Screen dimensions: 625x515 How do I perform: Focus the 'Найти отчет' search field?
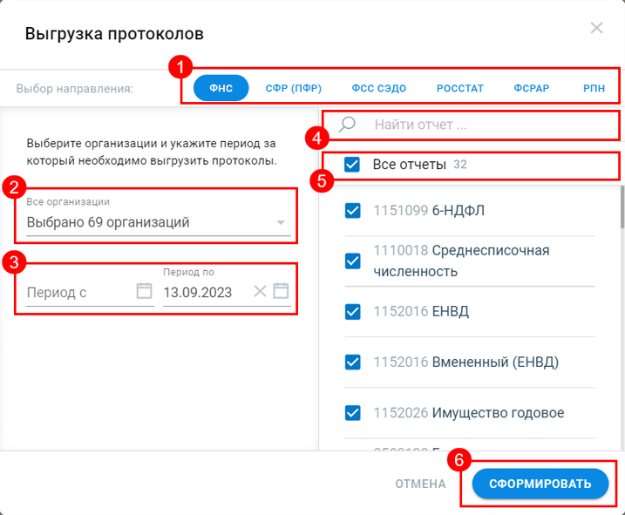pyautogui.click(x=488, y=125)
